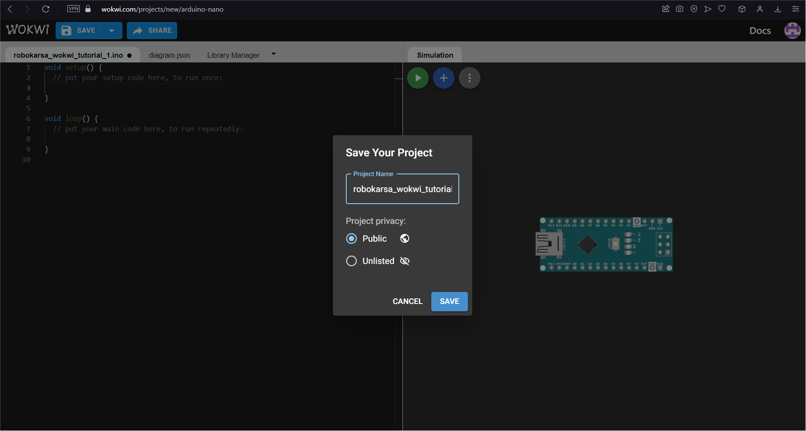The width and height of the screenshot is (806, 431).
Task: Click the browser edit page icon
Action: click(x=666, y=9)
